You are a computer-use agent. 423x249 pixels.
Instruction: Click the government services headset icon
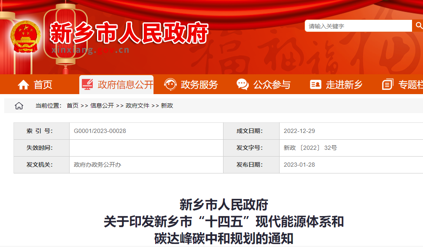(170, 84)
